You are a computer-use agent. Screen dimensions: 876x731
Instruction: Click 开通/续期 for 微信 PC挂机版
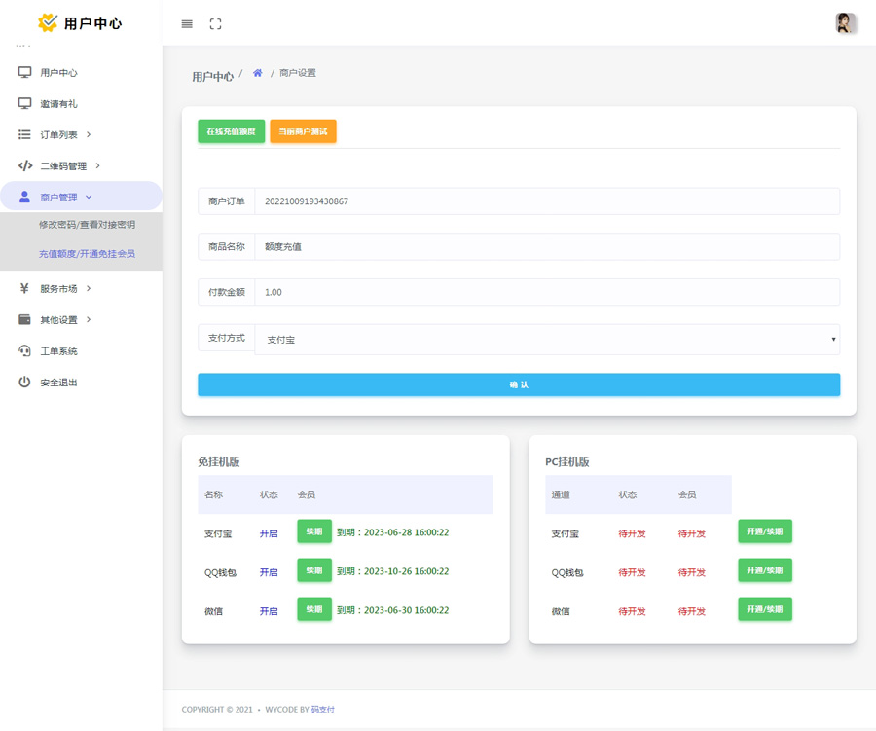(x=764, y=609)
